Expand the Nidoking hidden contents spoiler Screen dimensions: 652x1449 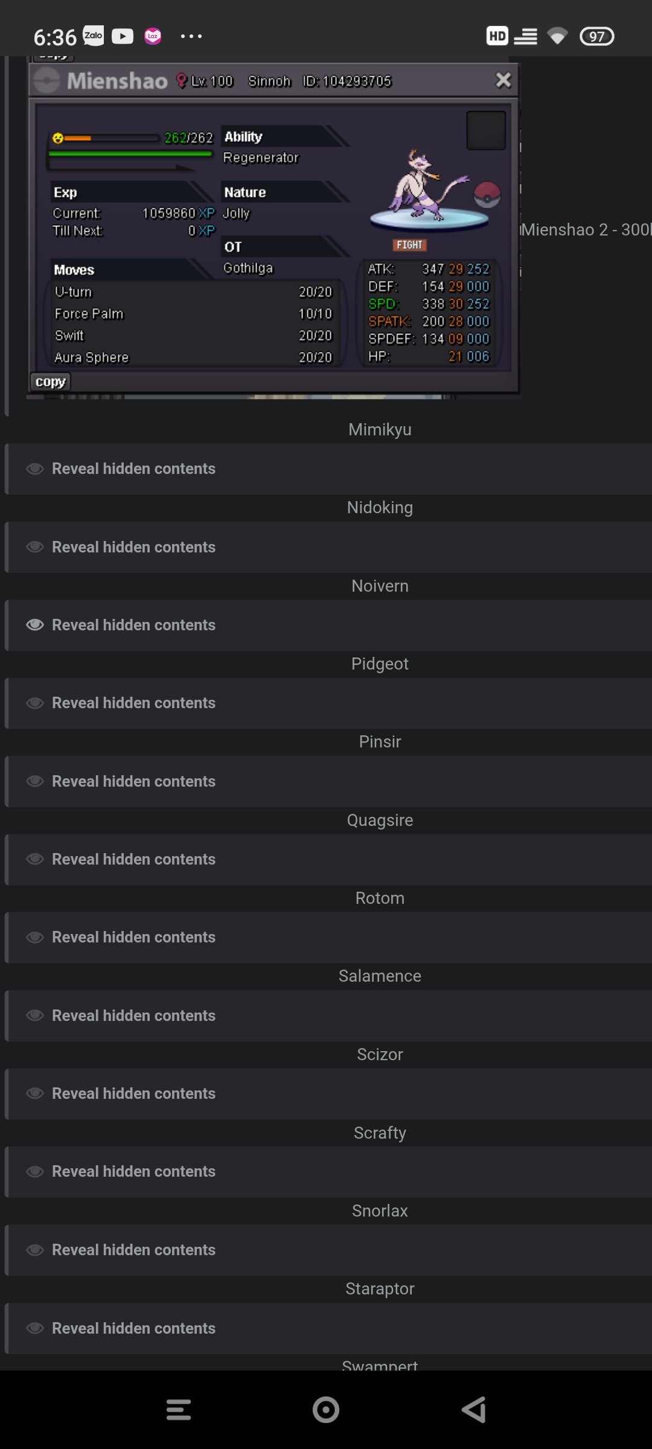pos(133,547)
